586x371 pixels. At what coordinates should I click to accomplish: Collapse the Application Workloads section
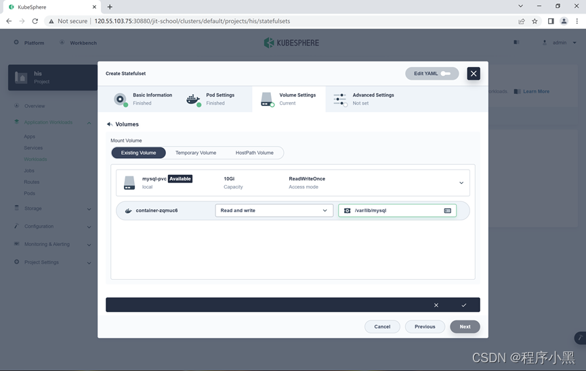[89, 123]
